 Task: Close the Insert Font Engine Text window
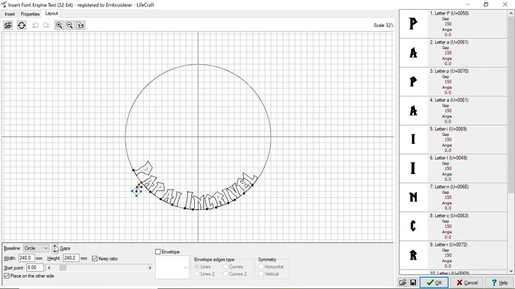(505, 5)
